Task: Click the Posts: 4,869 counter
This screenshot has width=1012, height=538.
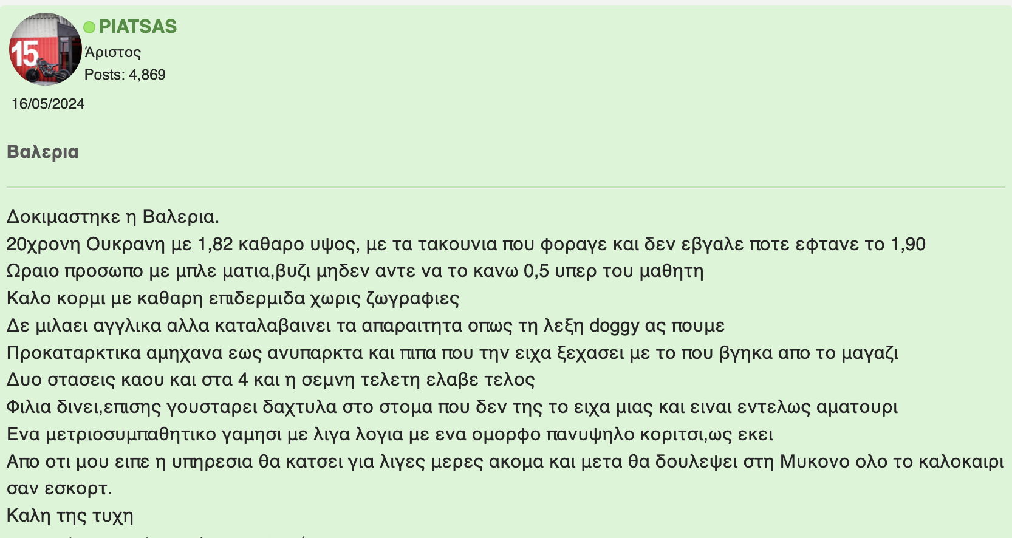Action: 125,75
